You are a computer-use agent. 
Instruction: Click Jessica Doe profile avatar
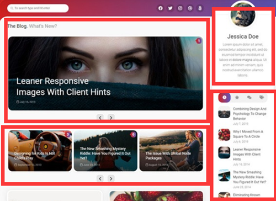[x=243, y=15]
